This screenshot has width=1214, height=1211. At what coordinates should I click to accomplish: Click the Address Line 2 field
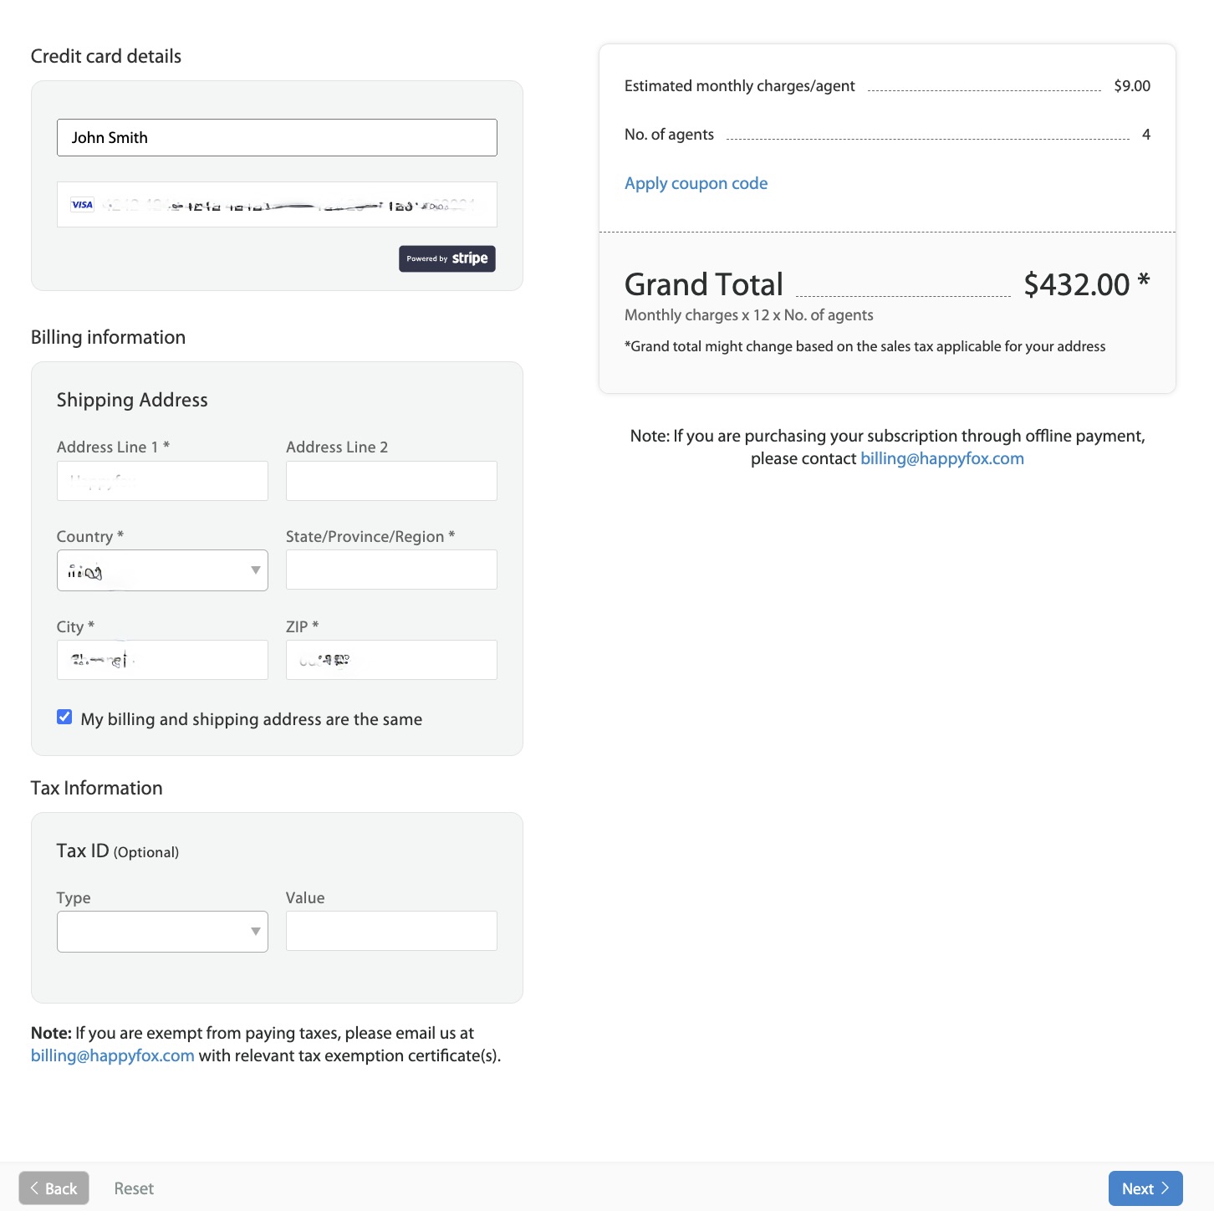click(391, 481)
